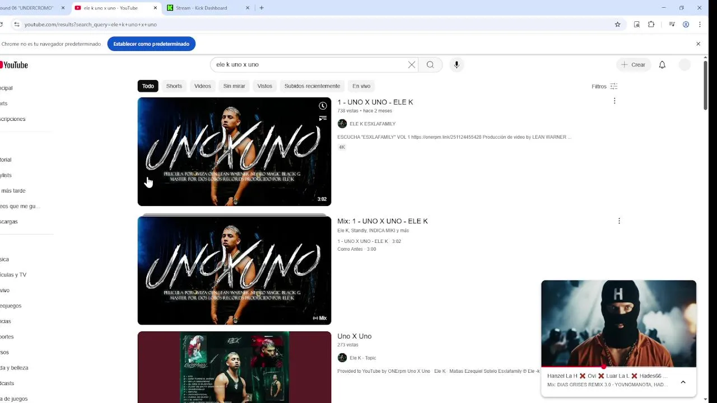Select the Vistos filter chip
Image resolution: width=717 pixels, height=403 pixels.
coord(264,86)
